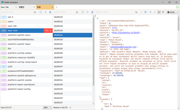Open a new tab with plus button
This screenshot has height=110, width=180.
[56, 7]
